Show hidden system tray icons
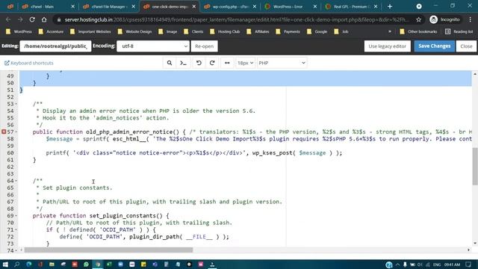This screenshot has height=269, width=478. click(398, 265)
